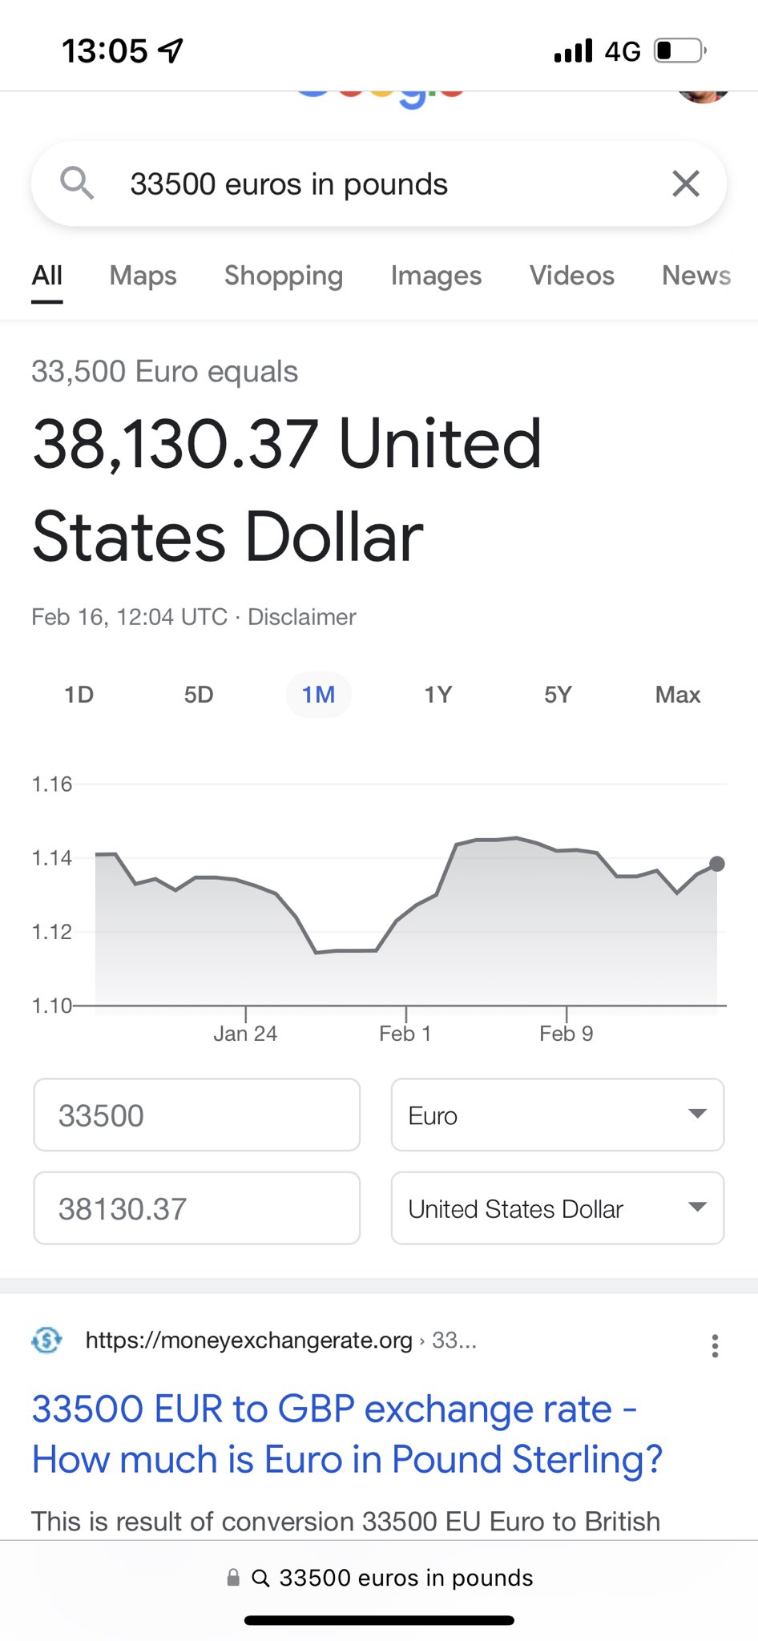Tap the lock icon in address bar
Viewport: 758px width, 1641px height.
(x=233, y=1578)
